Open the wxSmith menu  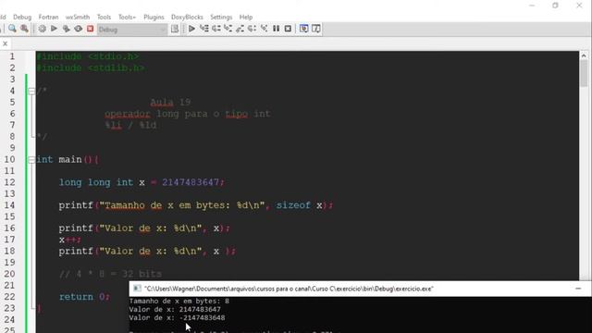pos(78,17)
